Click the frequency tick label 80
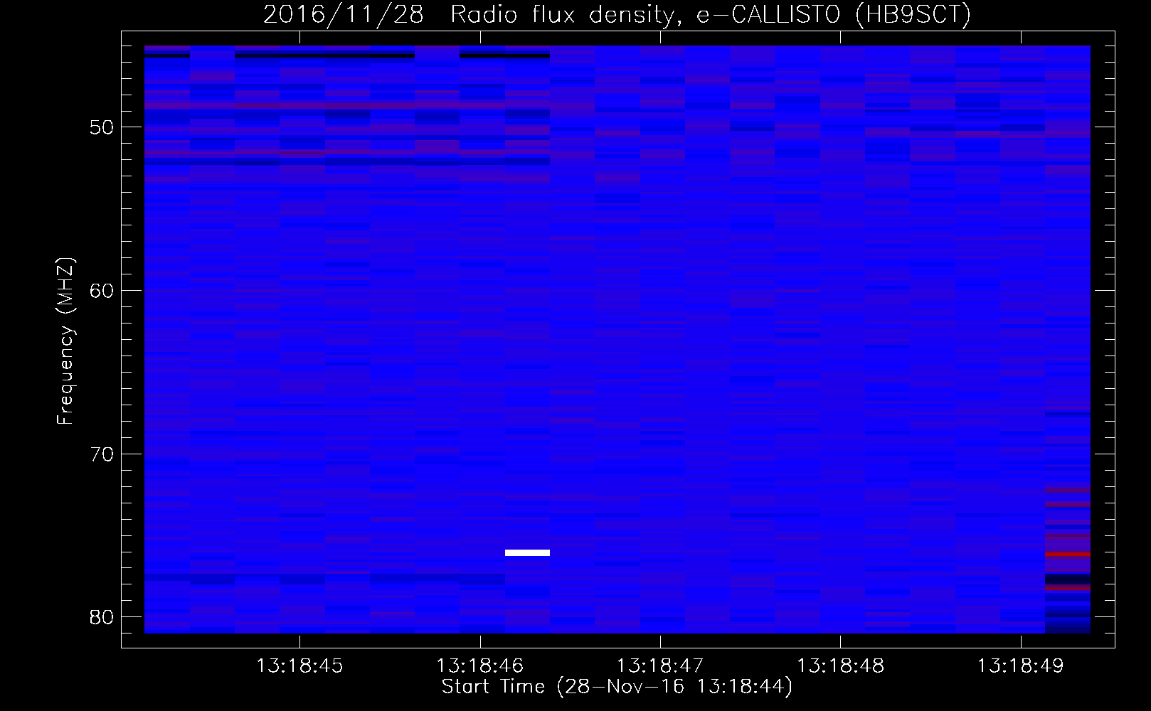This screenshot has width=1151, height=711. 102,617
